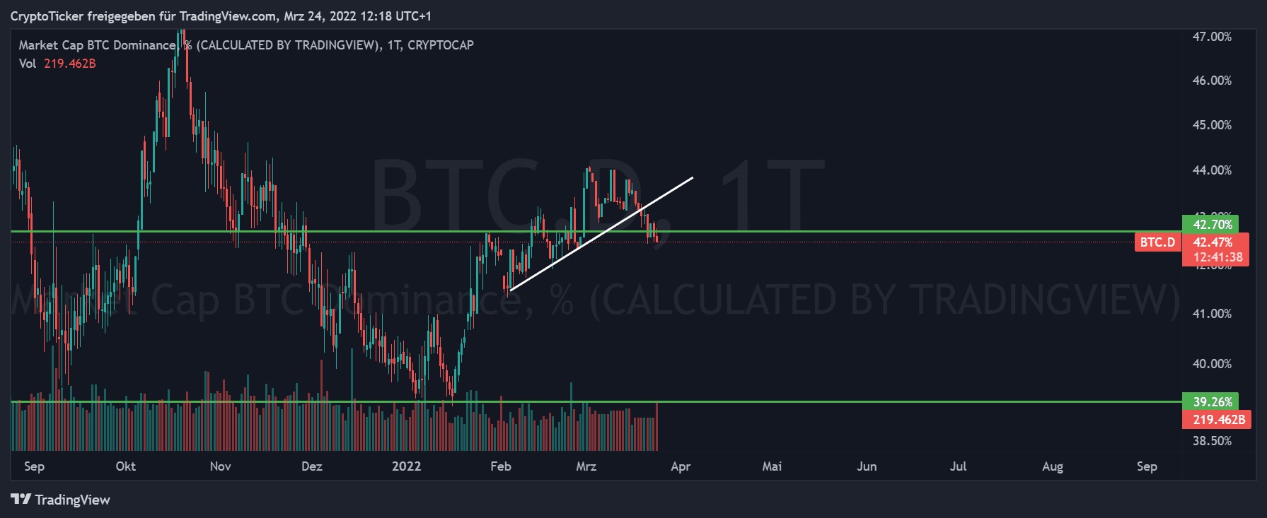
Task: Select the white ascending trendline
Action: click(x=601, y=233)
